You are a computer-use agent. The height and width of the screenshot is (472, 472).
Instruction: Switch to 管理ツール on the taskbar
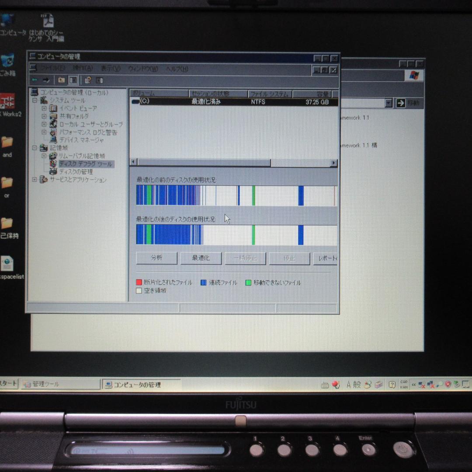click(61, 384)
